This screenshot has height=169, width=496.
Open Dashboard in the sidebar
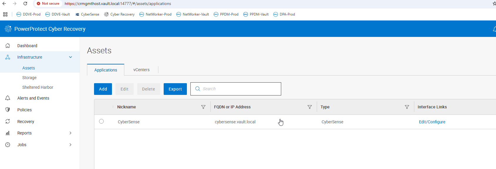27,46
